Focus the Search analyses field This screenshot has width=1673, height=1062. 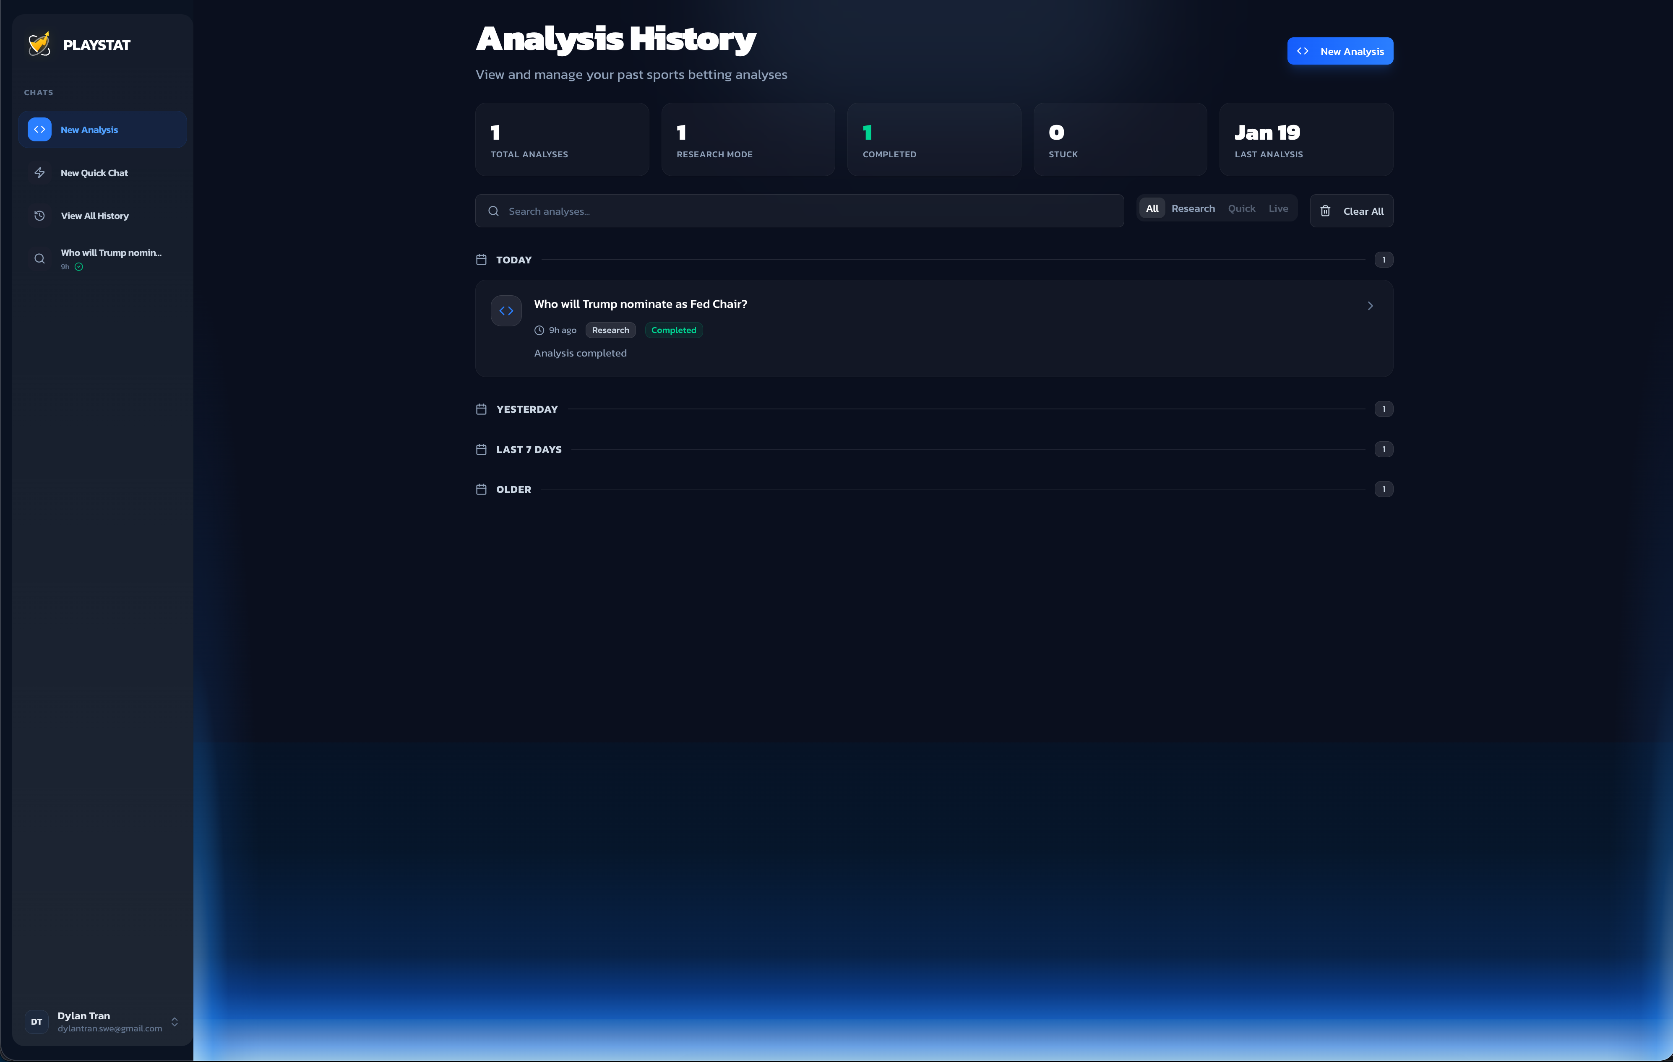click(x=799, y=211)
